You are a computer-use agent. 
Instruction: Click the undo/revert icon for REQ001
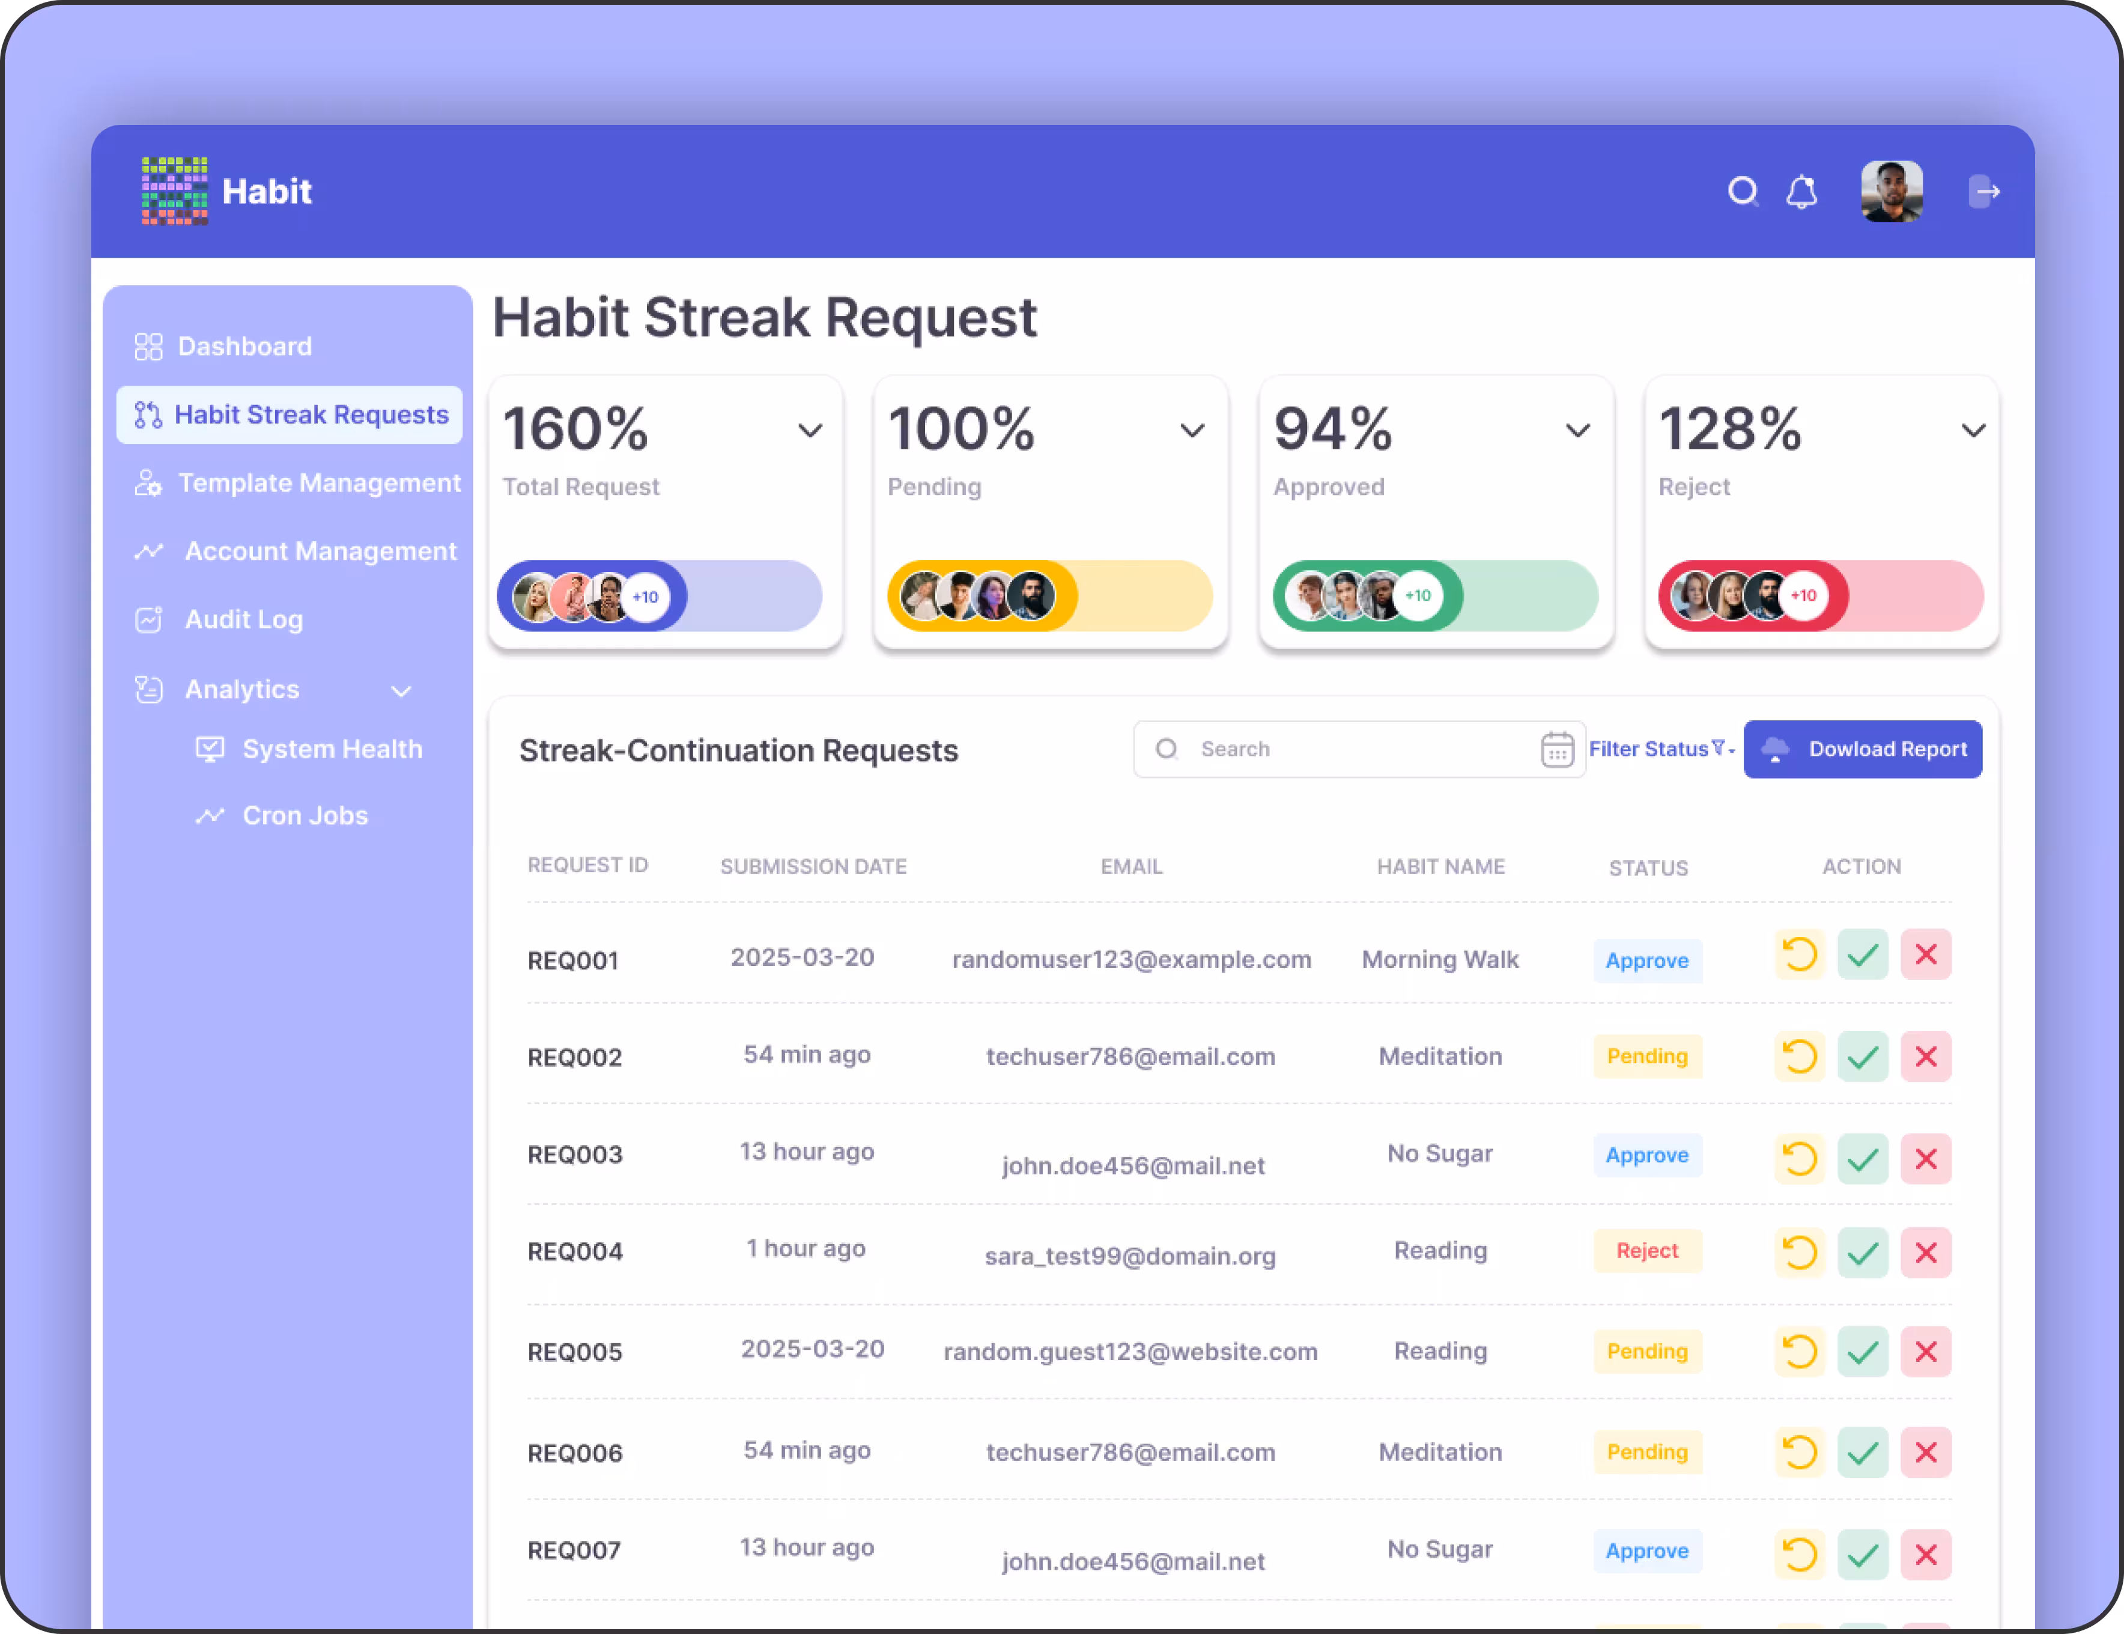(x=1799, y=954)
